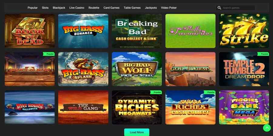Switch to the Slots category
The width and height of the screenshot is (273, 136).
pos(45,8)
